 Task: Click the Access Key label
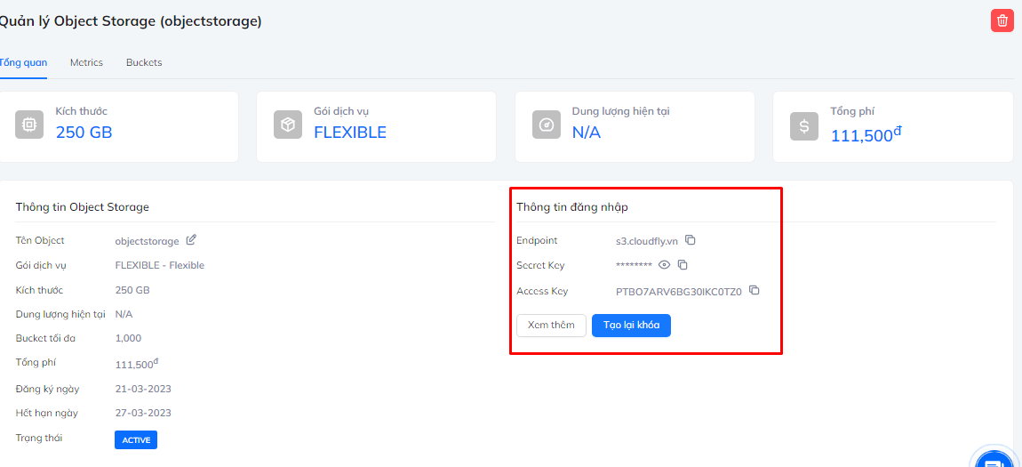point(542,291)
